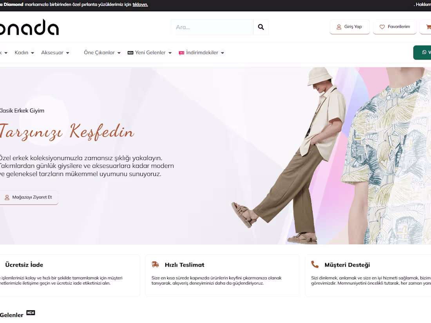Click the Klasik Erkek Giyim subtitle

22,111
